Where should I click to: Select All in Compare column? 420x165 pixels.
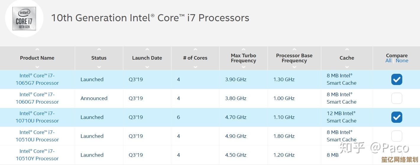[388, 61]
